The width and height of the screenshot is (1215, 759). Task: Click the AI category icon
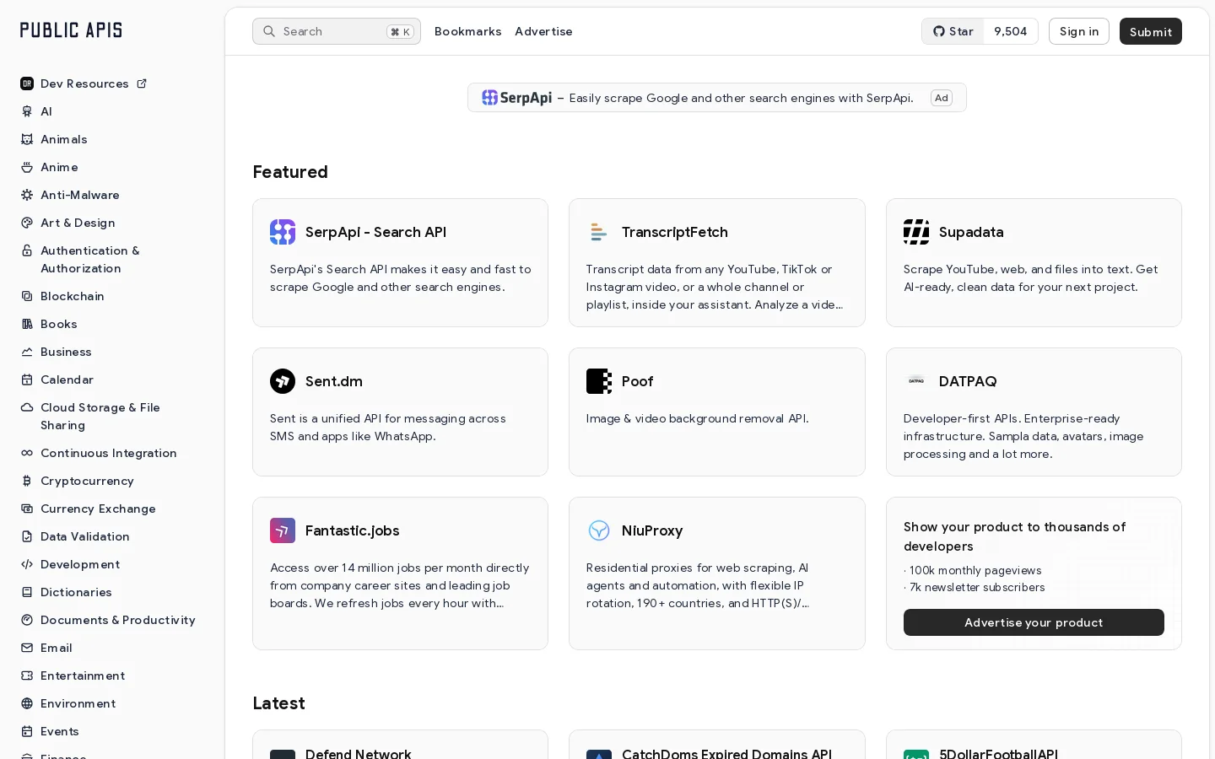pyautogui.click(x=27, y=111)
